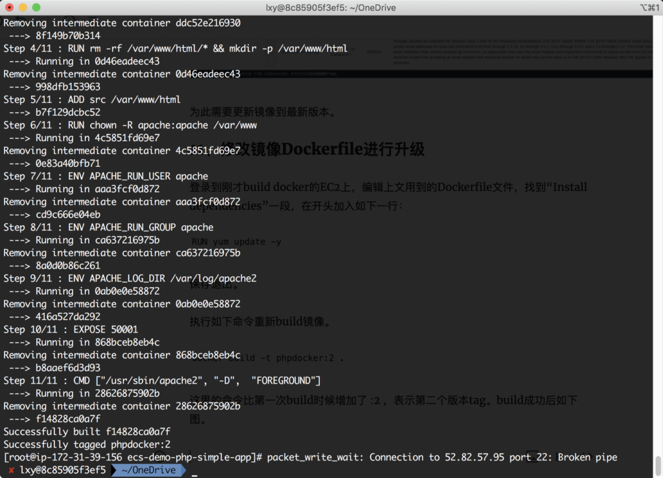This screenshot has width=663, height=478.
Task: Place cursor at the terminal command input
Action: 194,470
